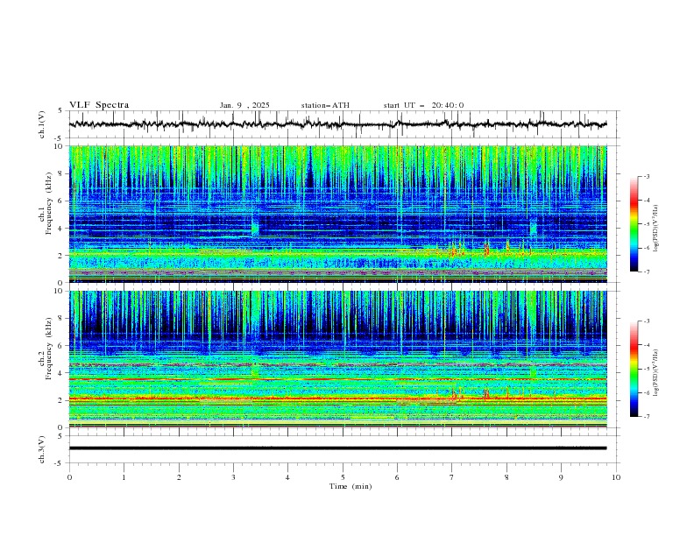The width and height of the screenshot is (694, 536).
Task: Click the lower colorbar 'log(PSD)(V²/Hz)' label
Action: coord(655,373)
